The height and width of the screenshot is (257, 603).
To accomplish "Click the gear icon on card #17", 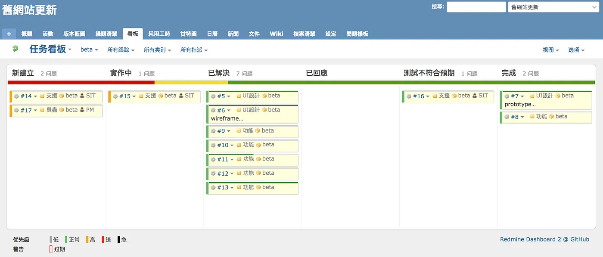I will pyautogui.click(x=16, y=110).
